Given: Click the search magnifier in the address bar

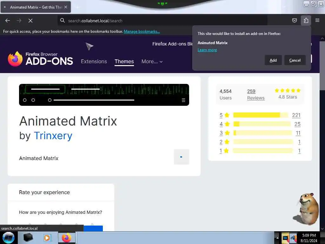Looking at the screenshot, I should [x=63, y=20].
